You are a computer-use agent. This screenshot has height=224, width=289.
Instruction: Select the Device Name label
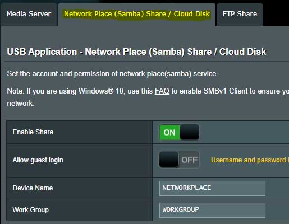[x=33, y=188]
